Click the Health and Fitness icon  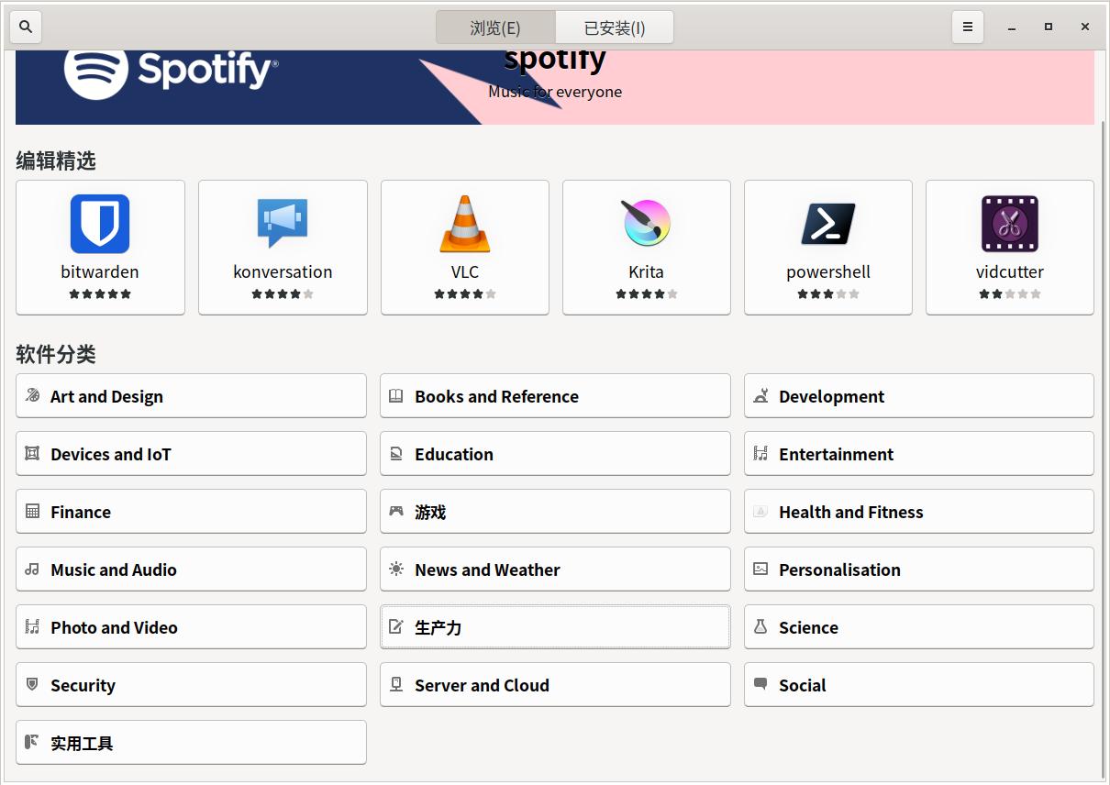coord(760,512)
